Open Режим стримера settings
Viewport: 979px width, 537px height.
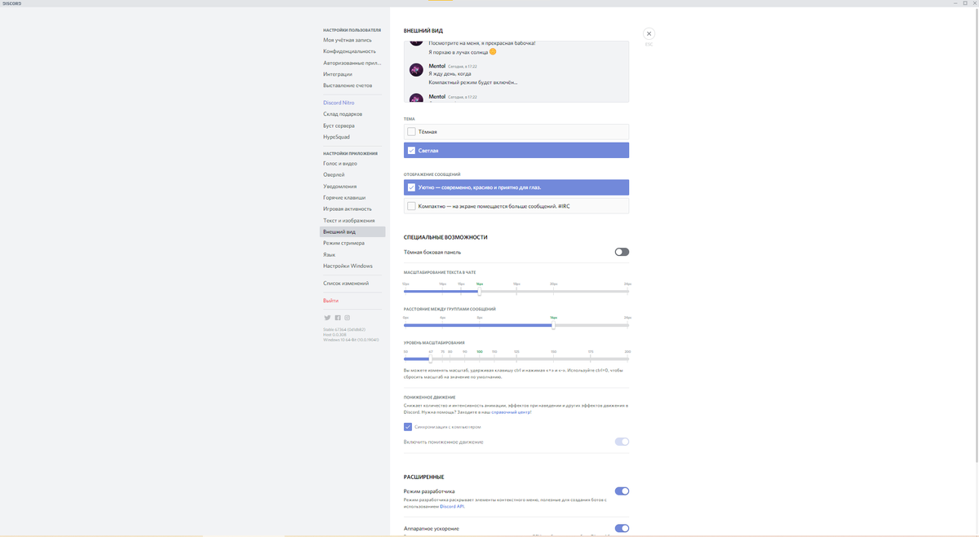pos(352,243)
